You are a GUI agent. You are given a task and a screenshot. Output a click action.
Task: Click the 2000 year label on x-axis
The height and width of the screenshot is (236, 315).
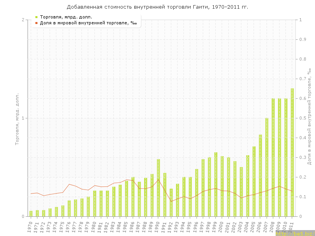221,226
